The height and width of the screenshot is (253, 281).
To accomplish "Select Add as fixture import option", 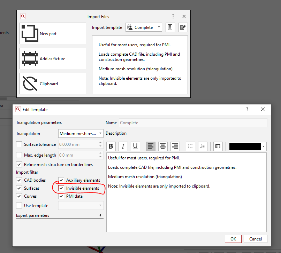I will point(52,59).
